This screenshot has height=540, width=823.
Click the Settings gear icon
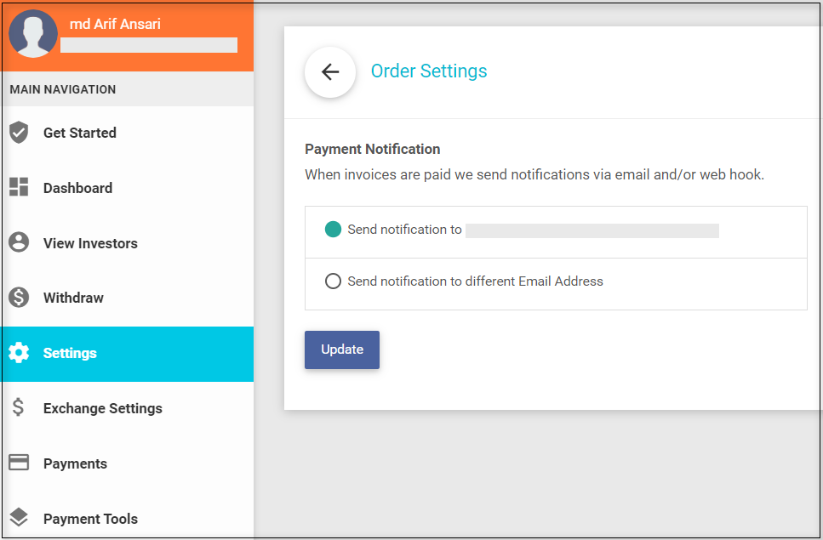tap(19, 353)
